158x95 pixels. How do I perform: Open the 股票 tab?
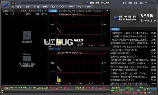coord(27,7)
